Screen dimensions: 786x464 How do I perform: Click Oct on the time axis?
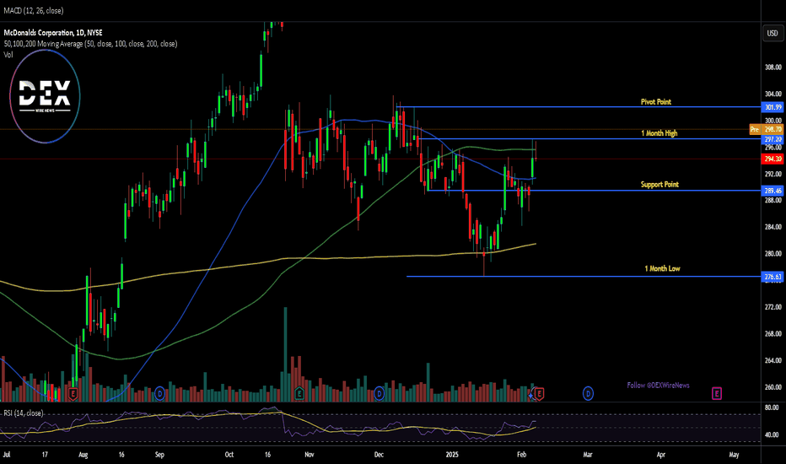click(x=229, y=455)
